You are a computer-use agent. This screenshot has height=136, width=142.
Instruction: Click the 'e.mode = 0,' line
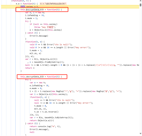(36, 88)
